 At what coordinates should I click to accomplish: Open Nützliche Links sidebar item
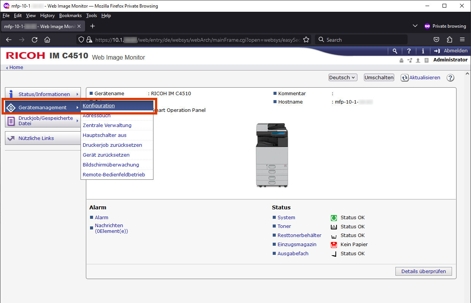(x=43, y=138)
